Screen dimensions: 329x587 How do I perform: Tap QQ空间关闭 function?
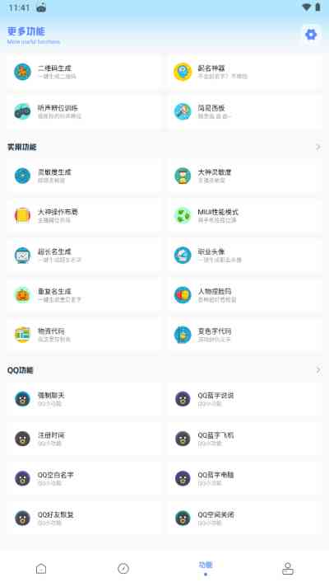pos(244,518)
